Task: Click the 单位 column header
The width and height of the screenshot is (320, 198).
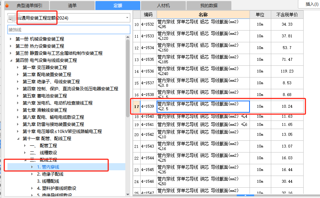Action: tap(260, 15)
